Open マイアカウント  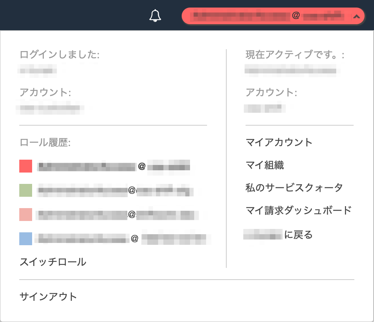coord(278,143)
